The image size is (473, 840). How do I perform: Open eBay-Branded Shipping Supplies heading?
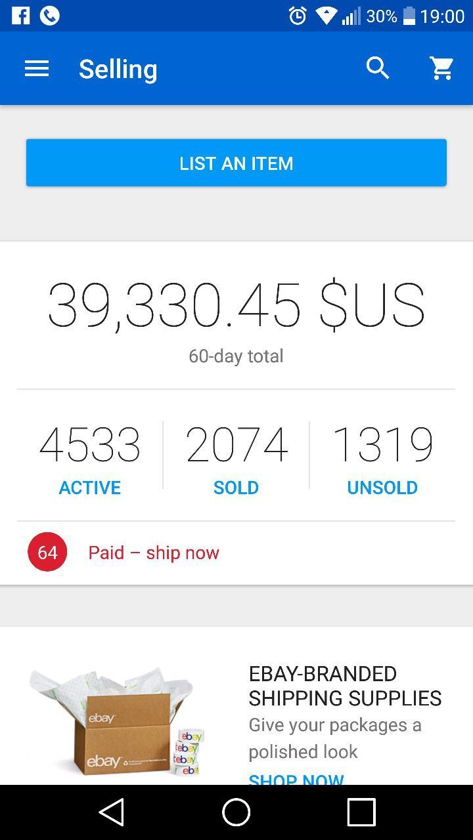point(345,686)
